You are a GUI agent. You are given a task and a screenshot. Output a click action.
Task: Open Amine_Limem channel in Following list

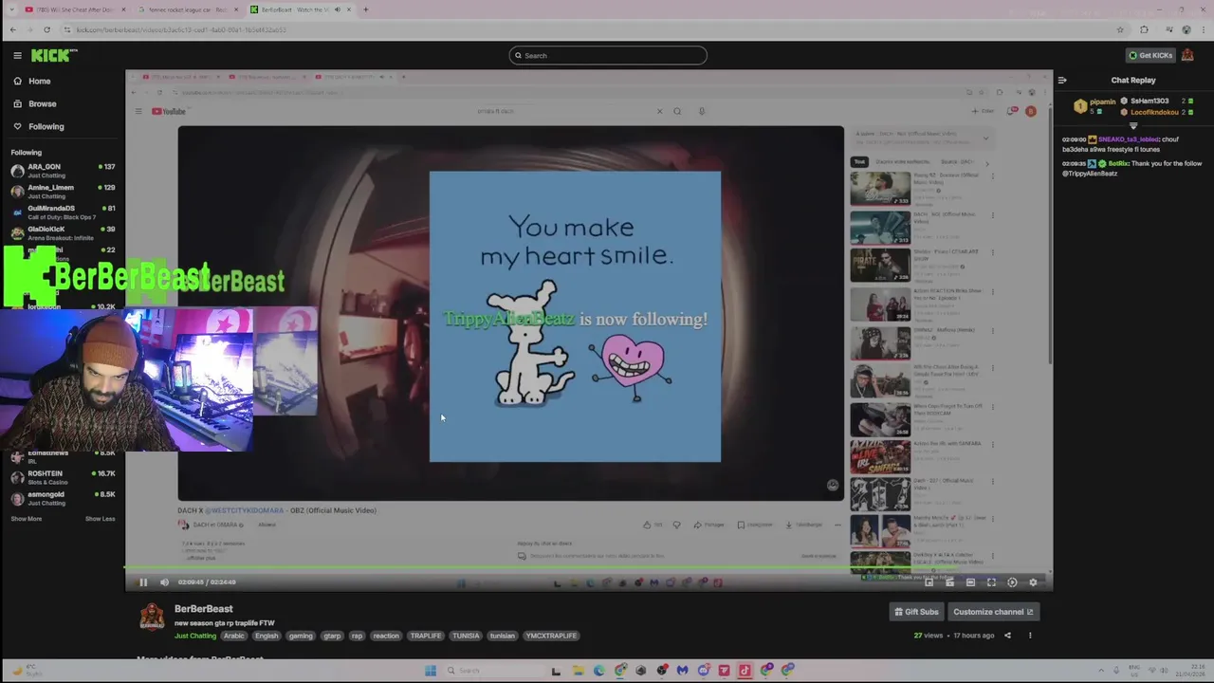point(63,192)
